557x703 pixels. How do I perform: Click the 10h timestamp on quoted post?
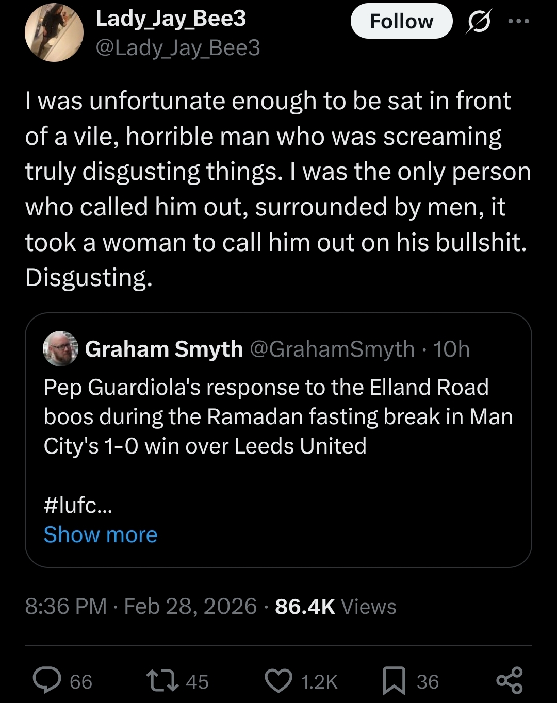pos(452,349)
